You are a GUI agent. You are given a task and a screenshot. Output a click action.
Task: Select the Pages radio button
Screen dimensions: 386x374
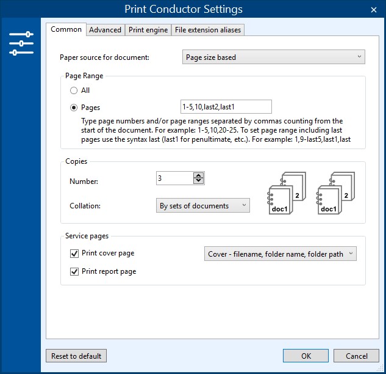[x=74, y=108]
